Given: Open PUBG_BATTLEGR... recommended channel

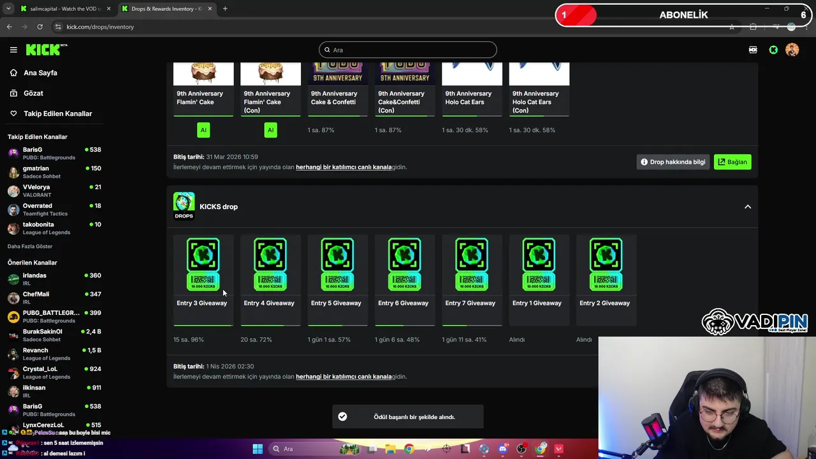Looking at the screenshot, I should pos(54,316).
